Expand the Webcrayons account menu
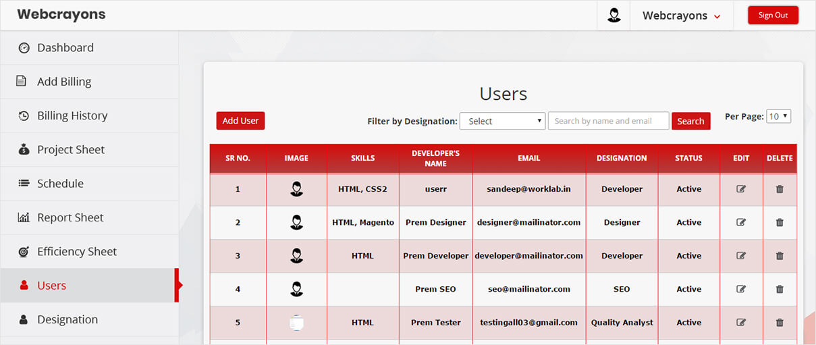Screen dimensions: 816x345 click(681, 16)
